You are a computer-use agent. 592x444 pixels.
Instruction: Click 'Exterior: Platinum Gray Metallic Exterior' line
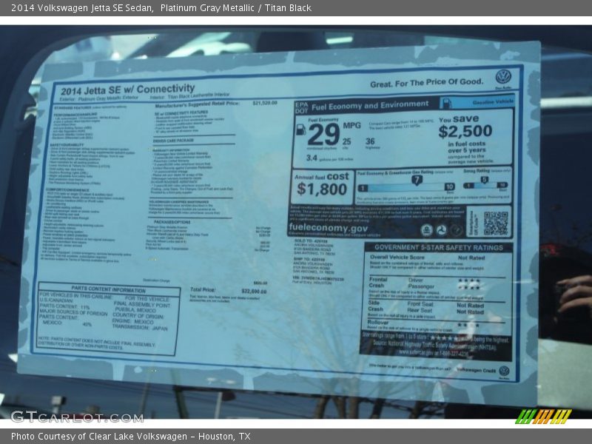(99, 98)
